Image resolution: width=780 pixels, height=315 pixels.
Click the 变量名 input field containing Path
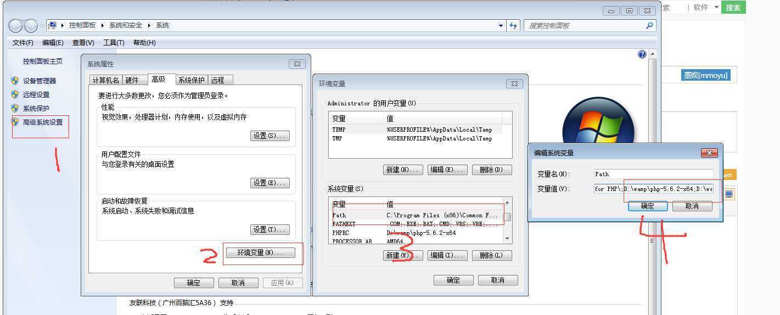(x=653, y=174)
